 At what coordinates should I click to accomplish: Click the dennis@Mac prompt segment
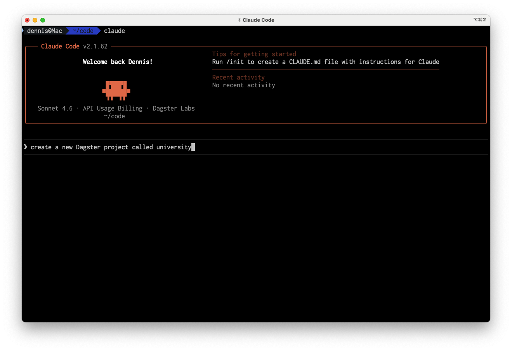[x=44, y=31]
